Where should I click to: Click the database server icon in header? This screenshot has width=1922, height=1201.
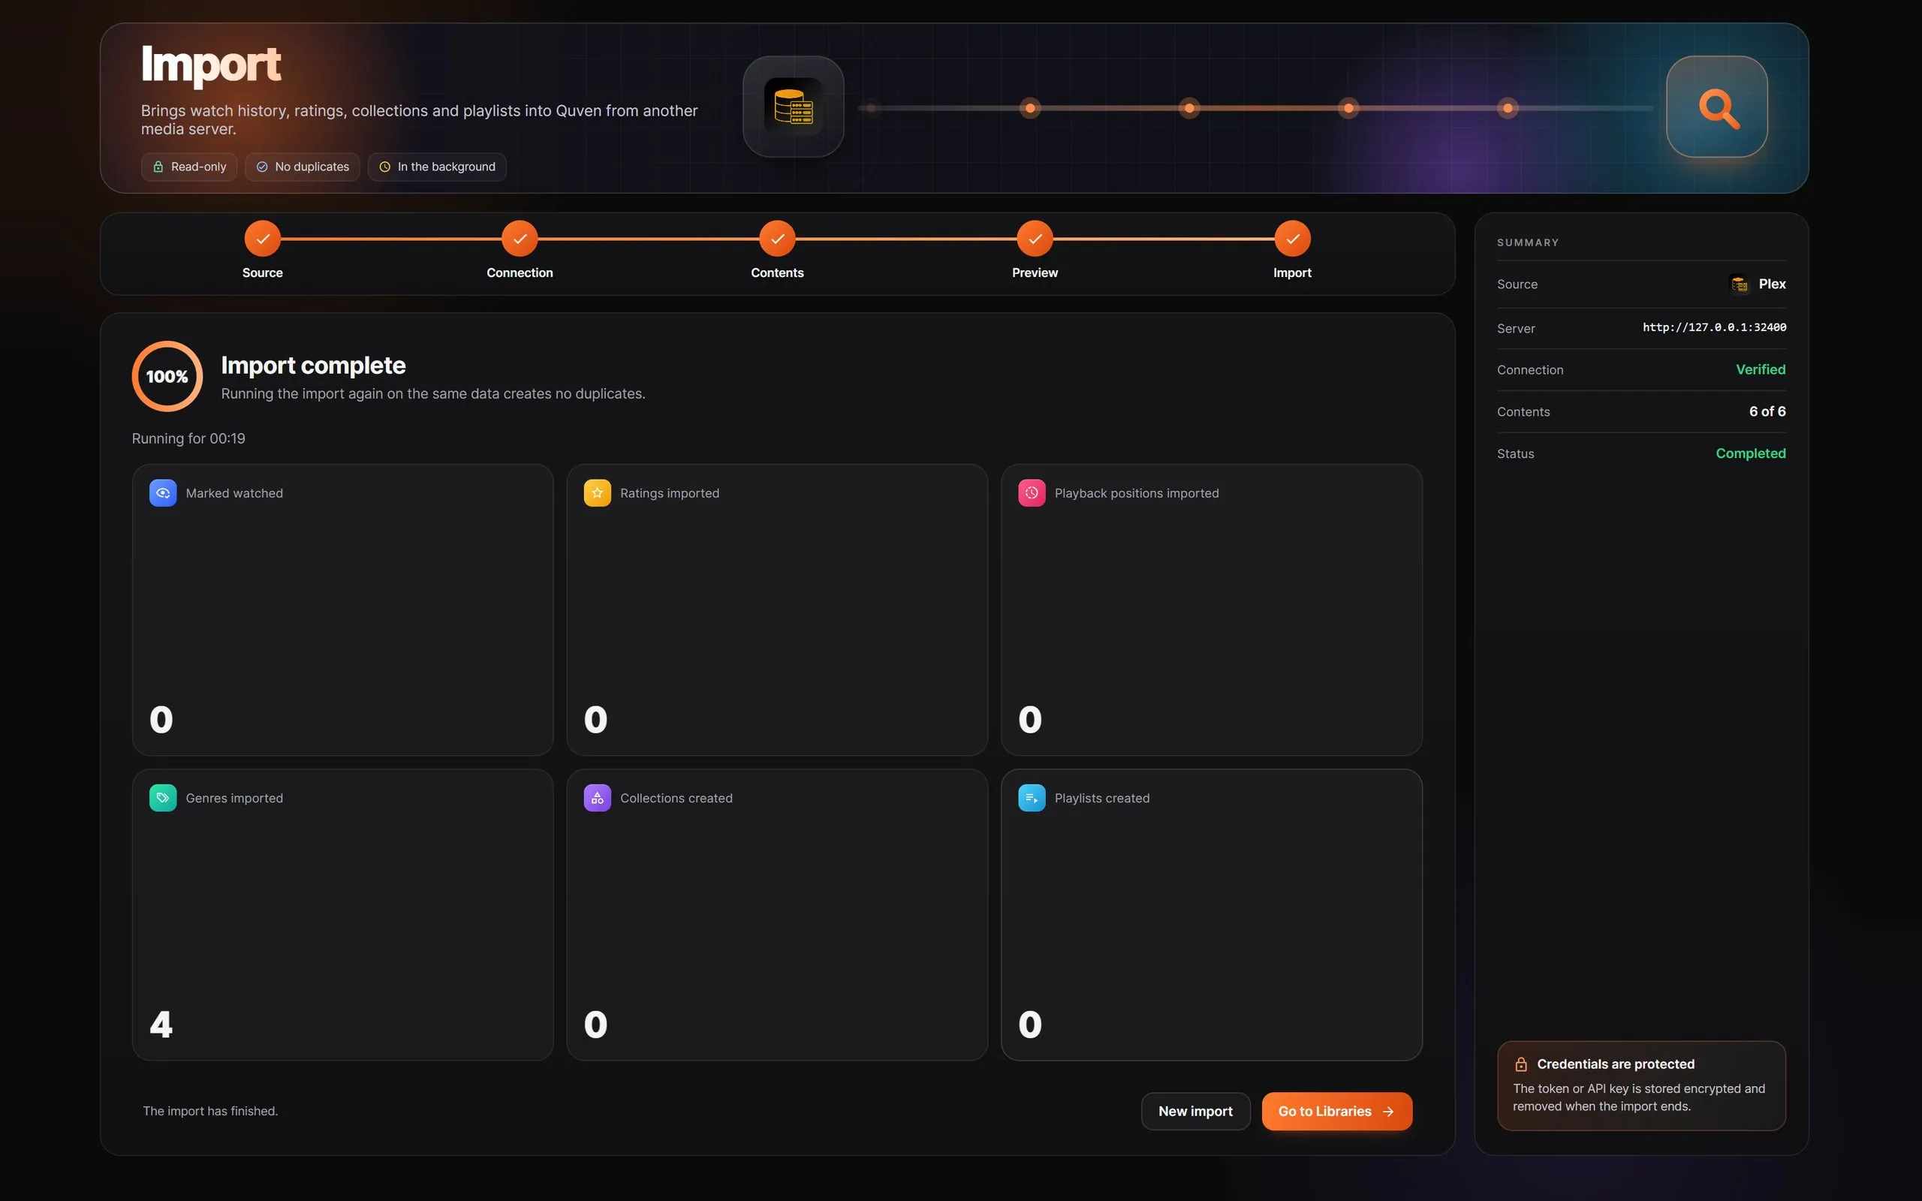[x=793, y=107]
